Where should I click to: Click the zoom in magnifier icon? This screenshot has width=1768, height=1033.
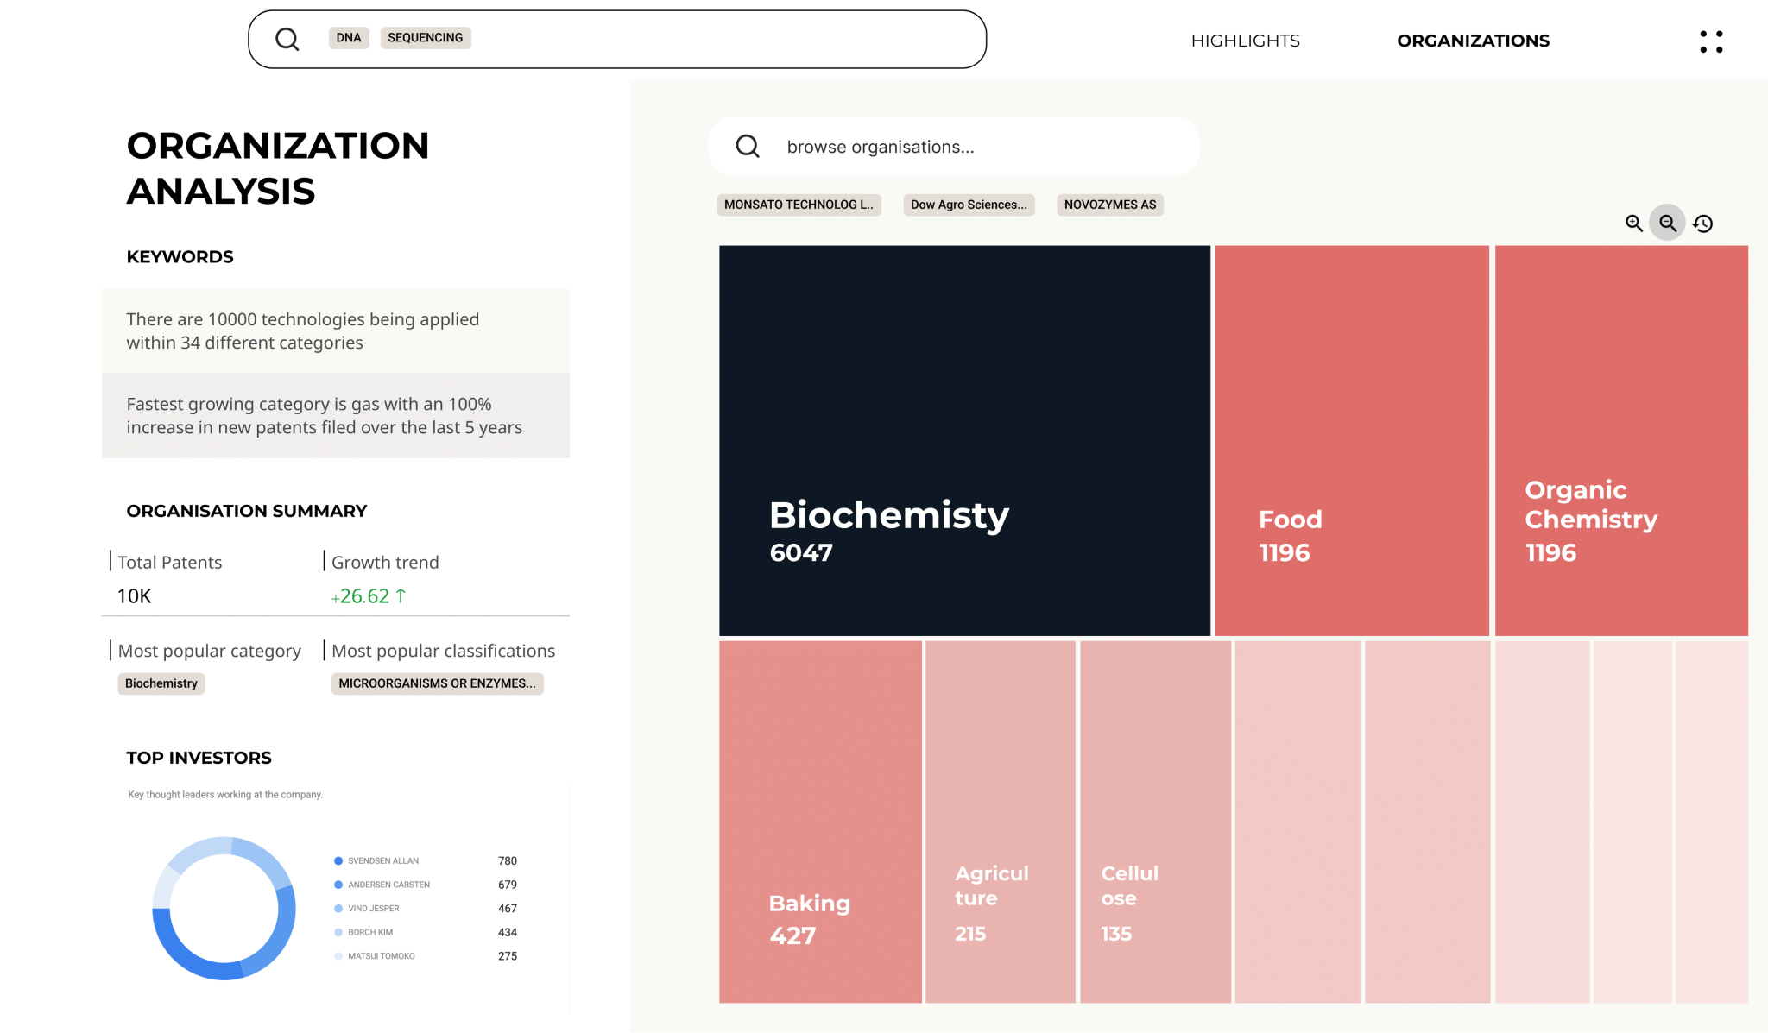[1633, 224]
